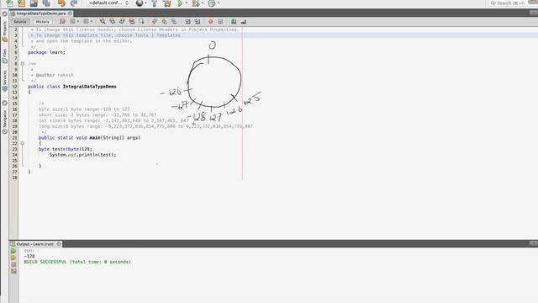Click the -128 output line
The height and width of the screenshot is (303, 538).
[x=29, y=256]
